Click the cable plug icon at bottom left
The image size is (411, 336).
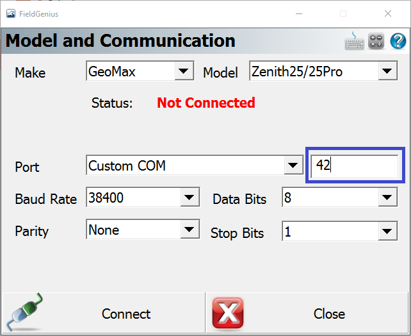pyautogui.click(x=24, y=314)
